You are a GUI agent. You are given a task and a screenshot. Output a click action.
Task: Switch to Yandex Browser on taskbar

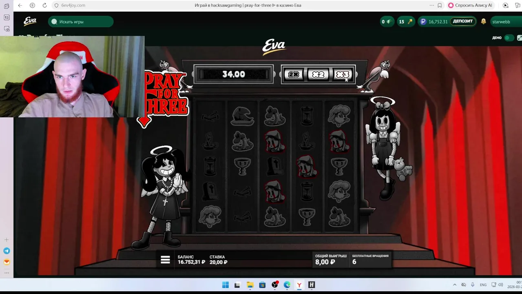coord(299,285)
